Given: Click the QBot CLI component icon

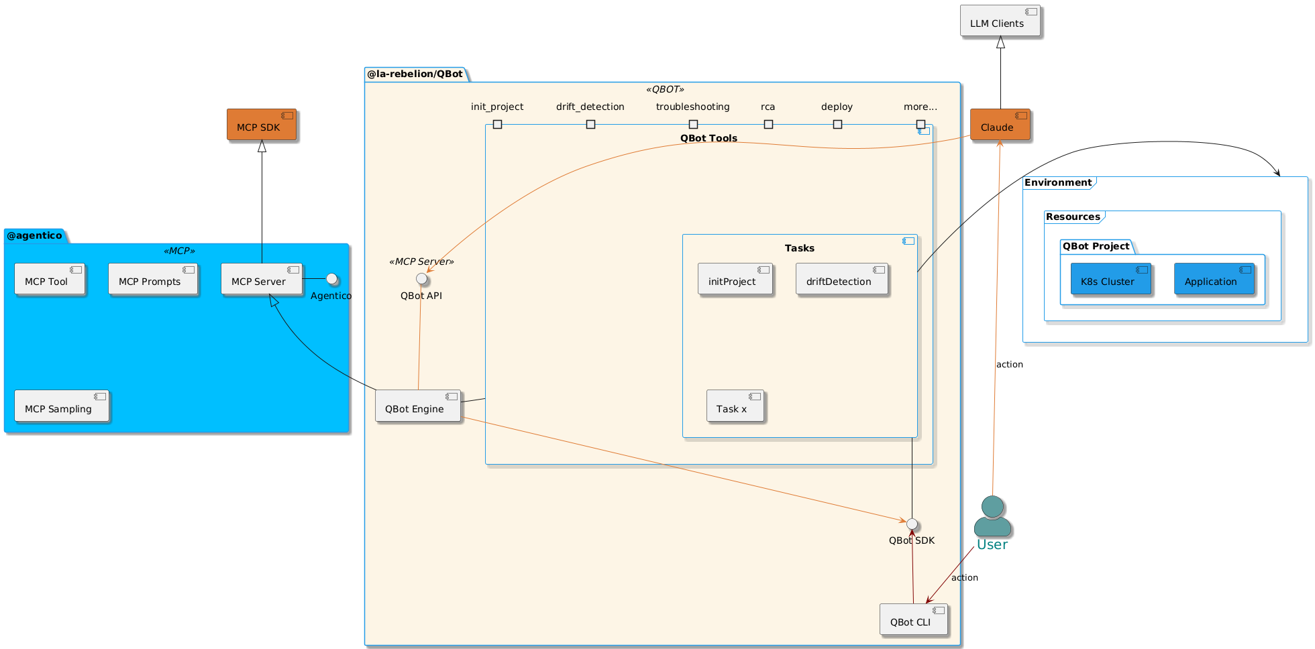Looking at the screenshot, I should pyautogui.click(x=939, y=609).
